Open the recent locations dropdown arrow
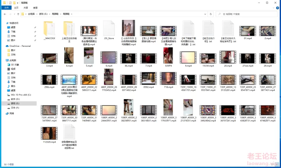The image size is (281, 168). point(14,14)
